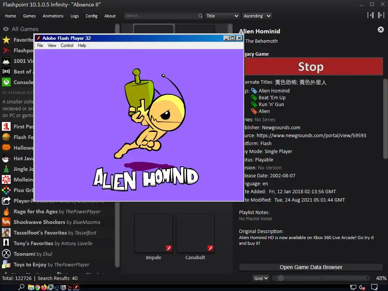
Task: Select the Impale game thumbnail
Action: tap(153, 233)
